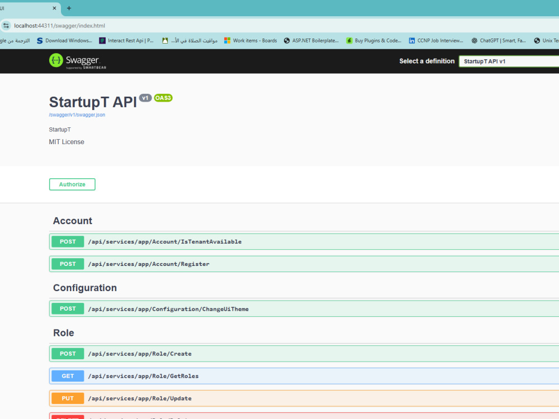Click the Swagger logo
This screenshot has width=559, height=419.
point(77,61)
